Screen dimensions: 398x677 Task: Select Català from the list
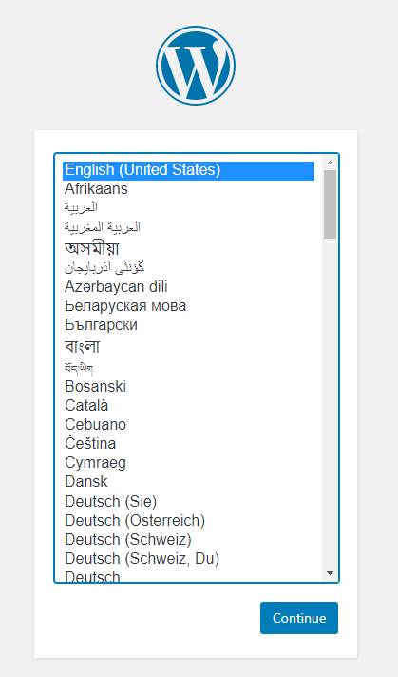point(188,405)
